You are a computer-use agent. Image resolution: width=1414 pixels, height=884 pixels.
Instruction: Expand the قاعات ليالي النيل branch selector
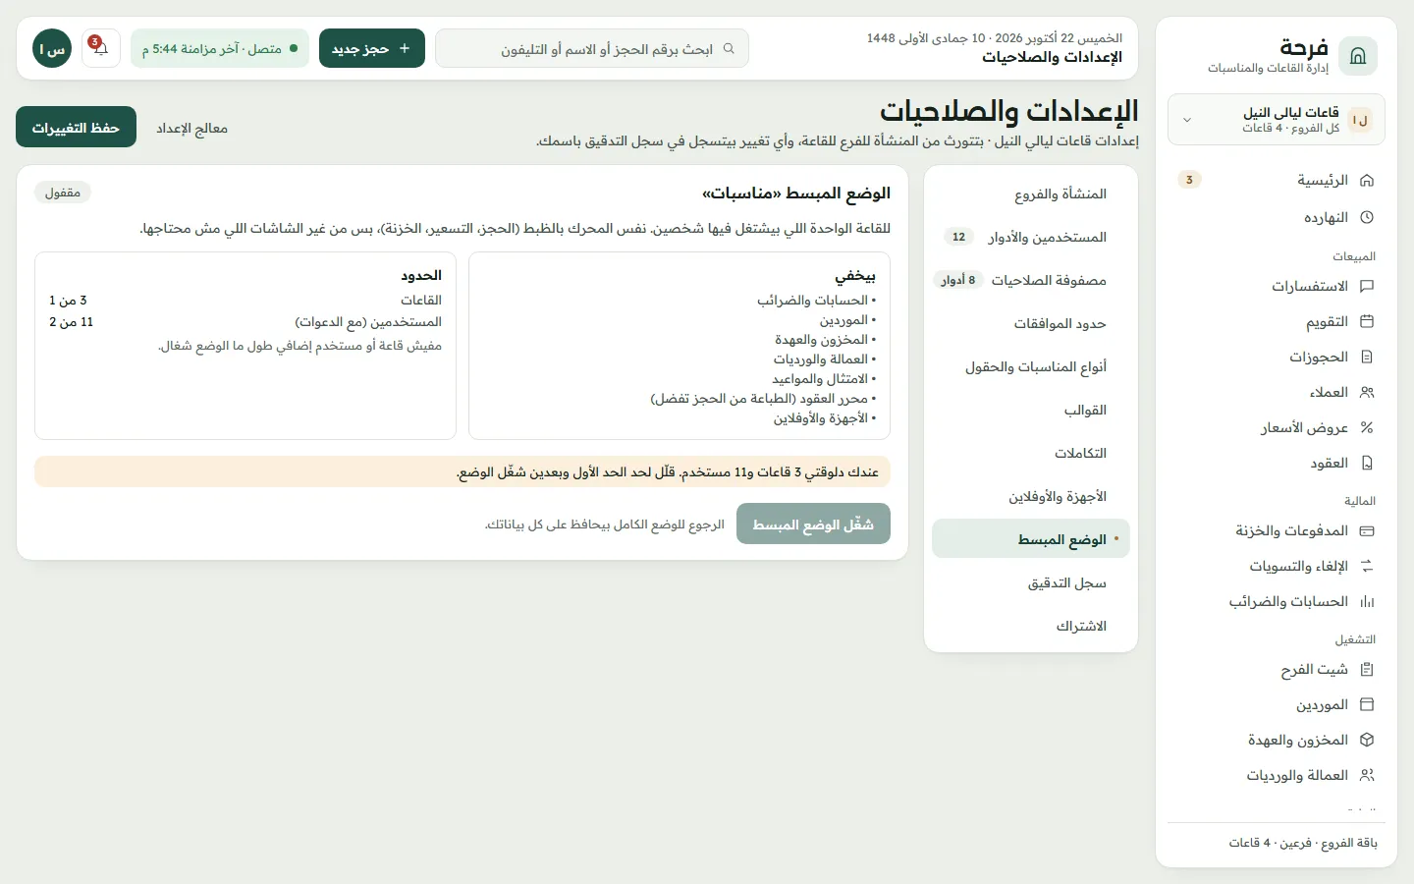(1277, 120)
